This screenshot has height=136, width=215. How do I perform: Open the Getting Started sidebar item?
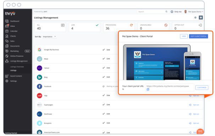(x=11, y=133)
